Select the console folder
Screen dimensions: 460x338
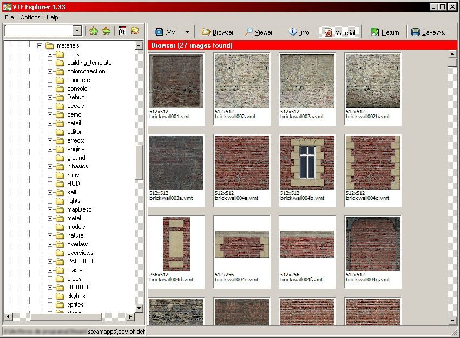[x=77, y=89]
